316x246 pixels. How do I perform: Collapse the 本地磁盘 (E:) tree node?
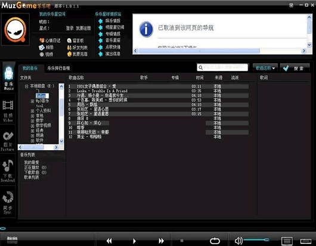(26, 86)
